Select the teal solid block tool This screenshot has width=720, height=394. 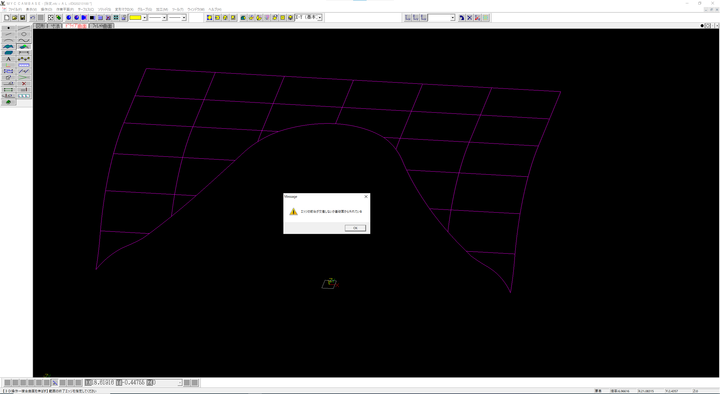8,53
